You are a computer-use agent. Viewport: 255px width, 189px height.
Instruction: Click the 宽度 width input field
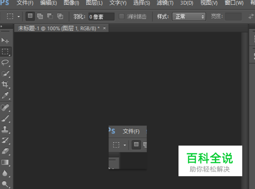(x=234, y=16)
